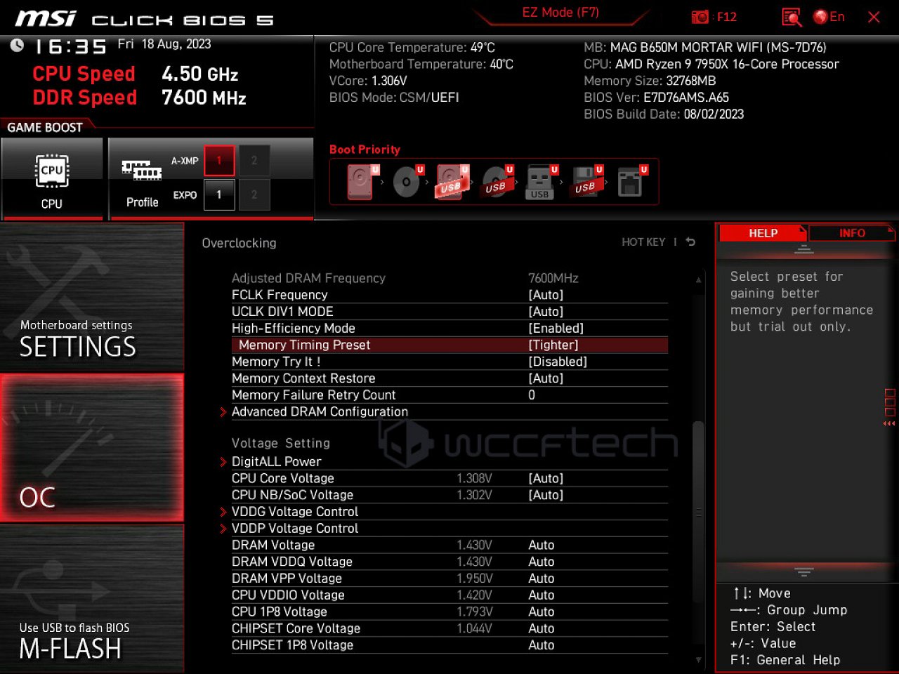Set Memory Failure Retry Count value
The width and height of the screenshot is (899, 674).
click(532, 395)
